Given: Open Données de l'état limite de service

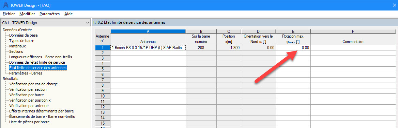Looking at the screenshot, I should coord(37,62).
